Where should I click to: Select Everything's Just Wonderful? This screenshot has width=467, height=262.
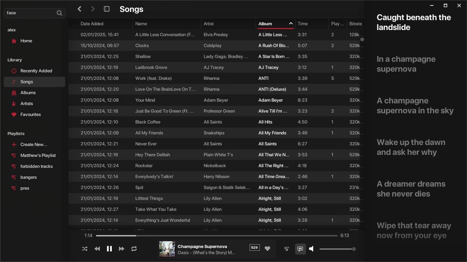[214, 220]
